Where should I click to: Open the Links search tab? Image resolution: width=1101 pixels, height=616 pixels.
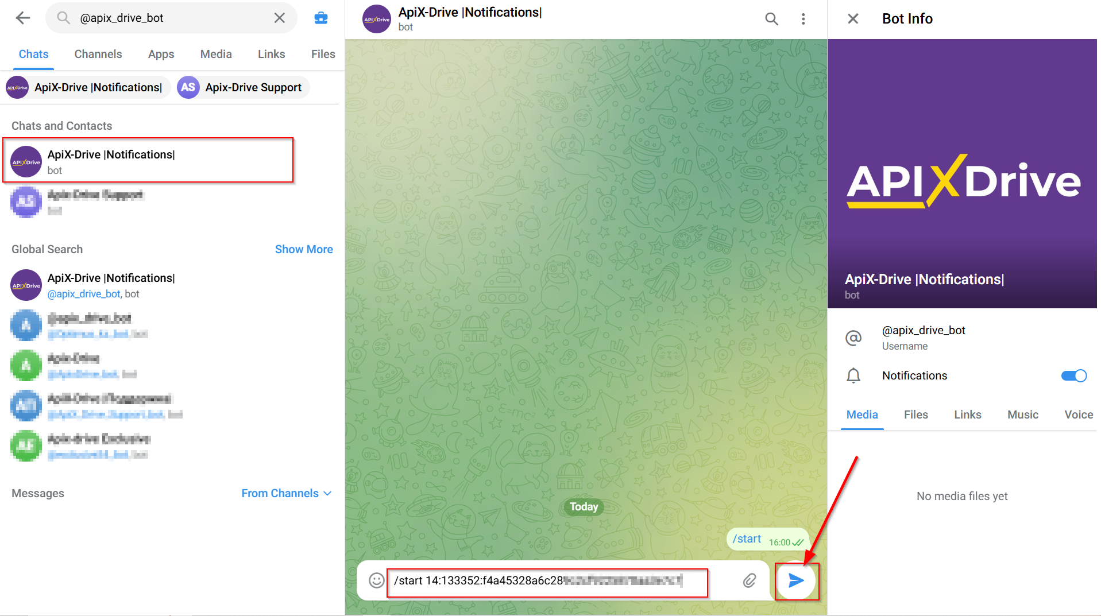coord(271,54)
